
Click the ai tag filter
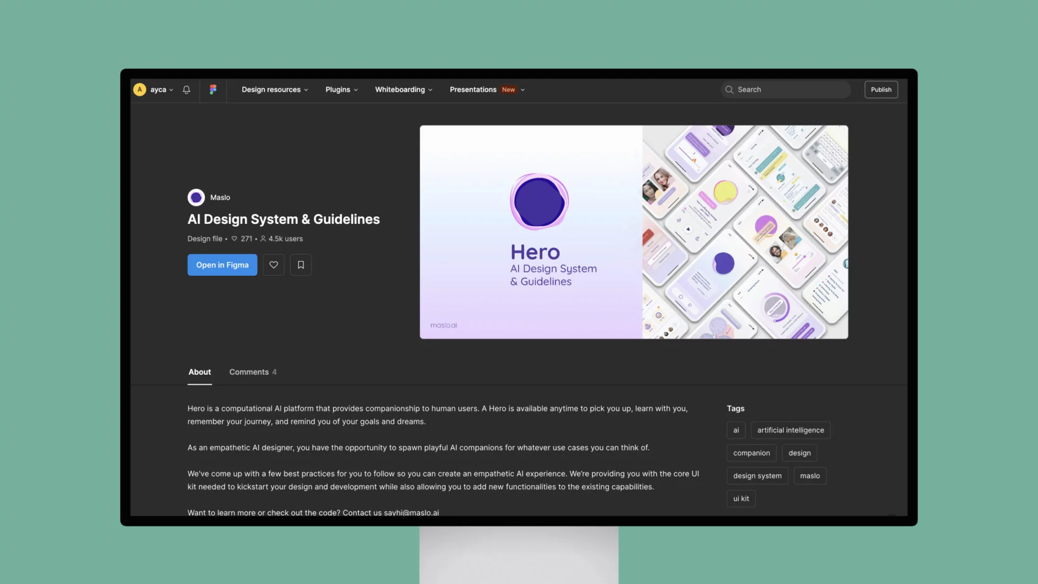[736, 430]
